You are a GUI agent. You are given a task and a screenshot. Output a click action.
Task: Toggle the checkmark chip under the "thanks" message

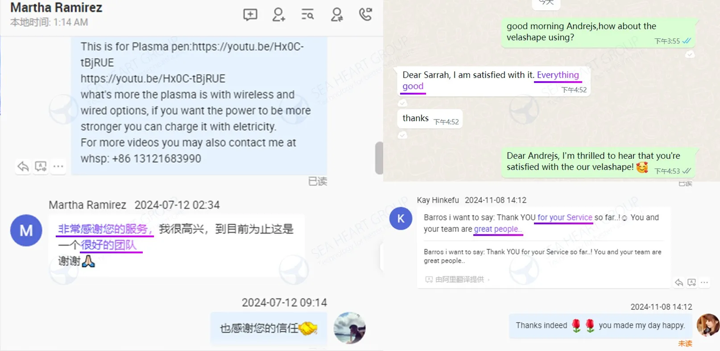coord(402,135)
